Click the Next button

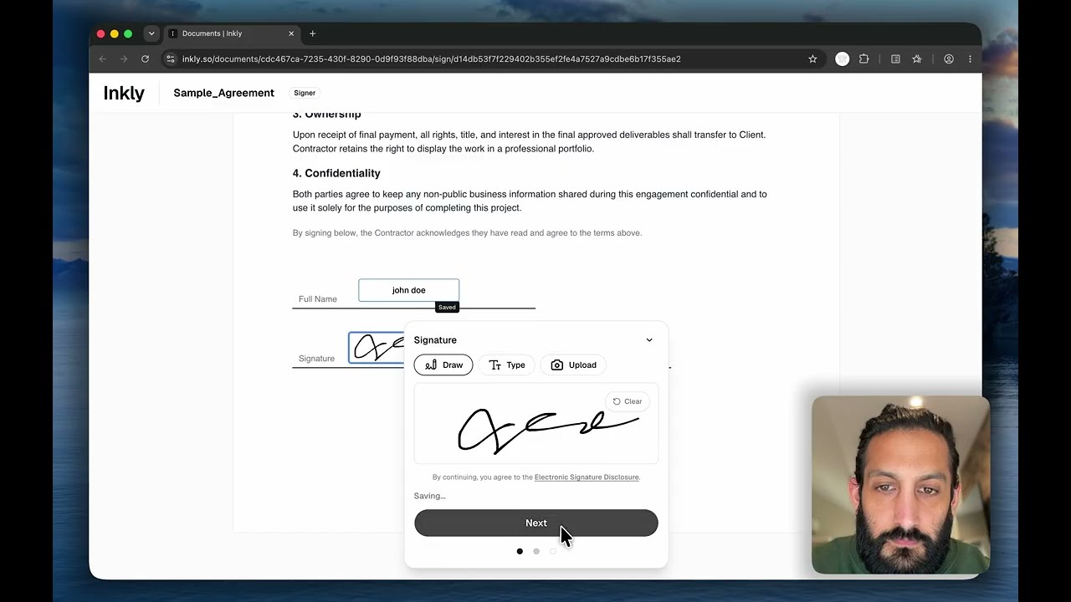pos(535,523)
